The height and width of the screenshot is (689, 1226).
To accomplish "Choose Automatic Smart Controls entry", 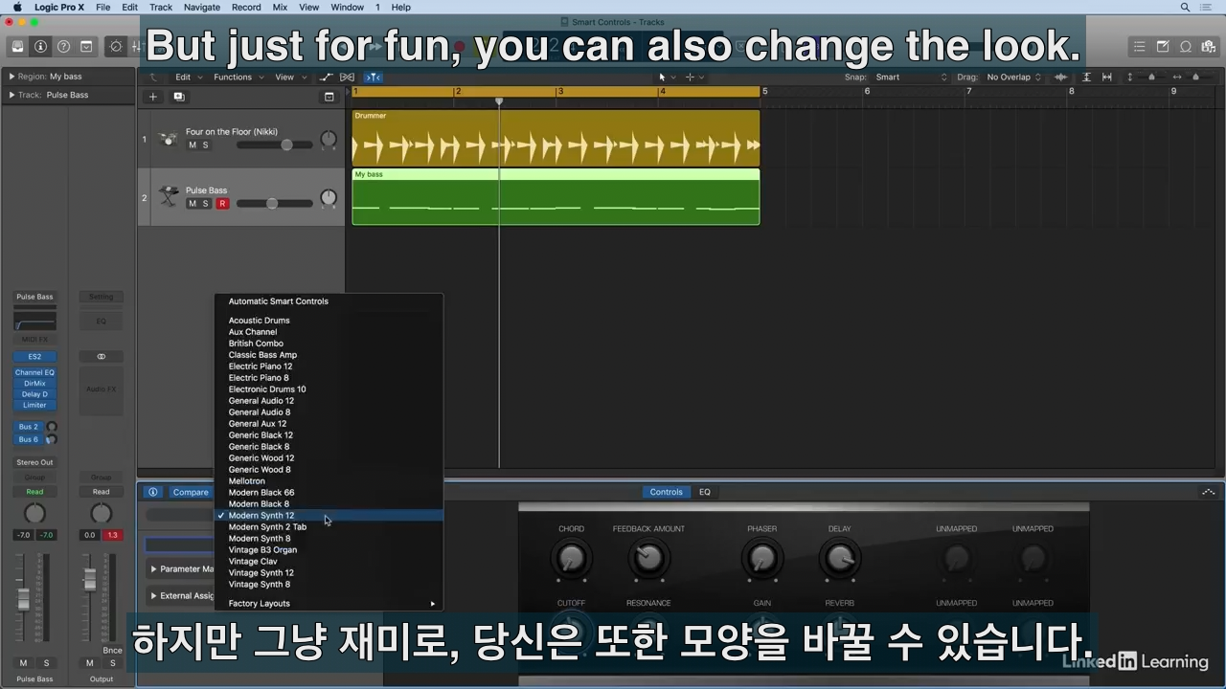I will click(x=329, y=301).
